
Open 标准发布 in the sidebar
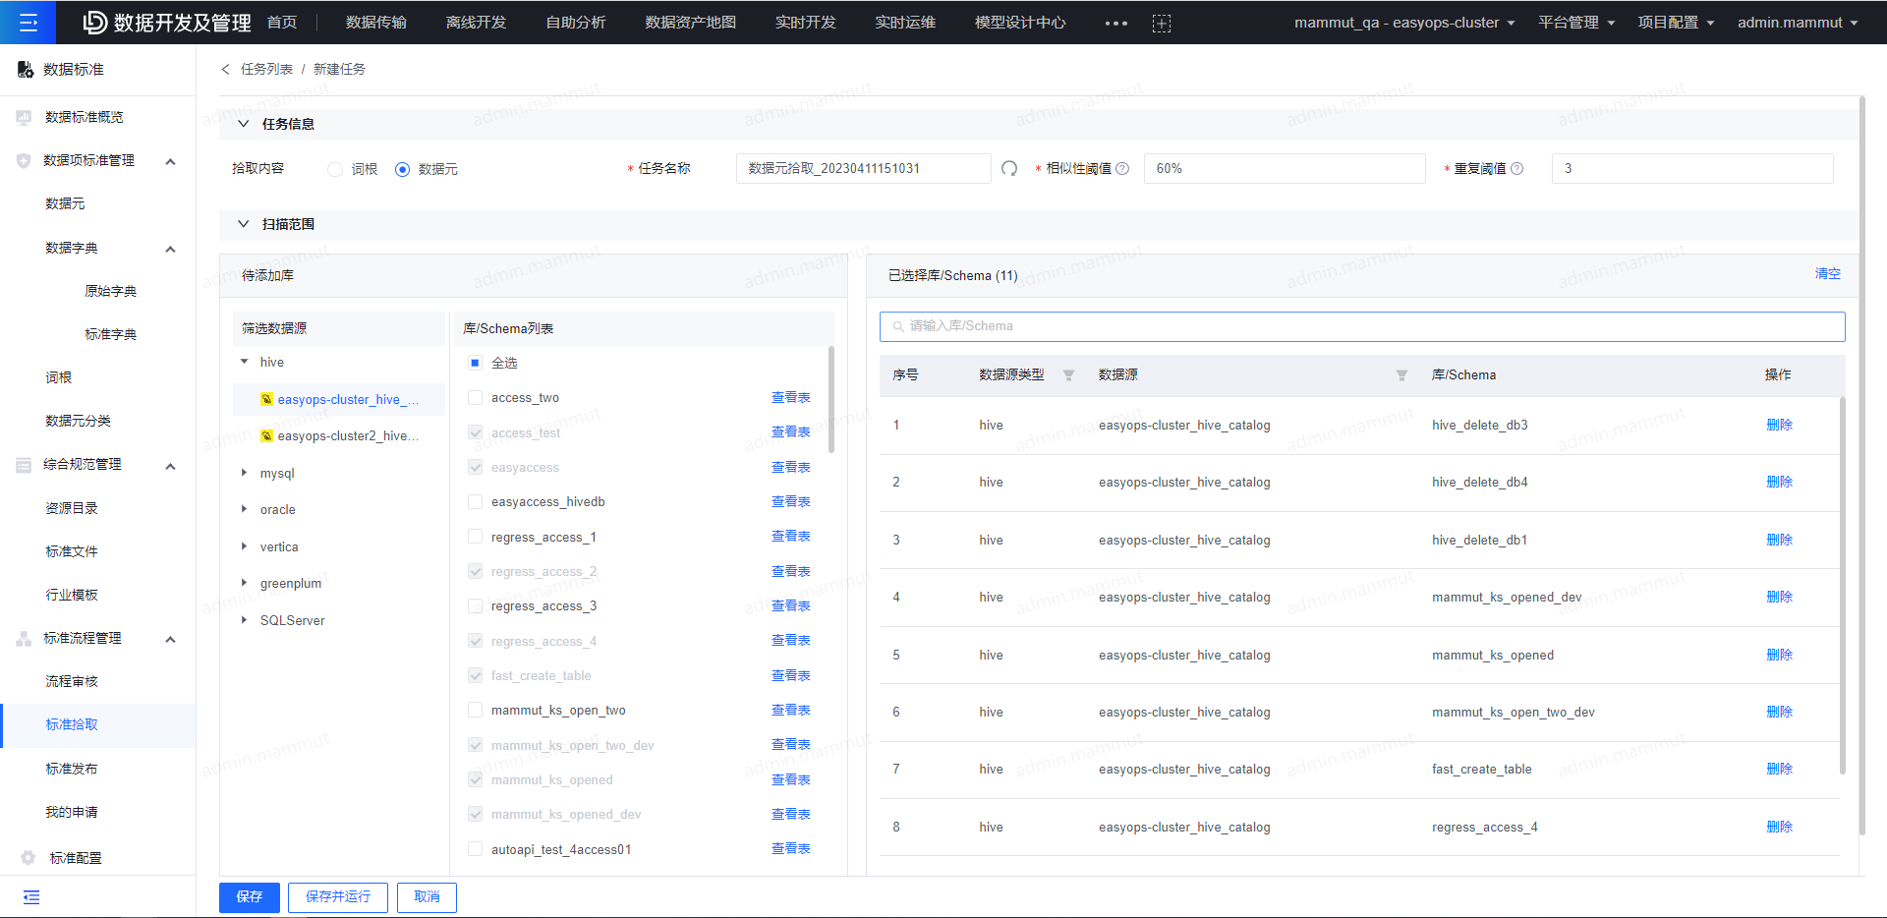tap(72, 769)
